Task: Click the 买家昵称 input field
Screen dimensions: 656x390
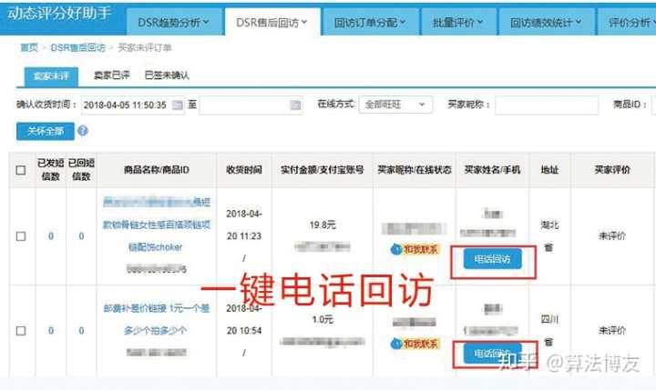Action: point(547,105)
